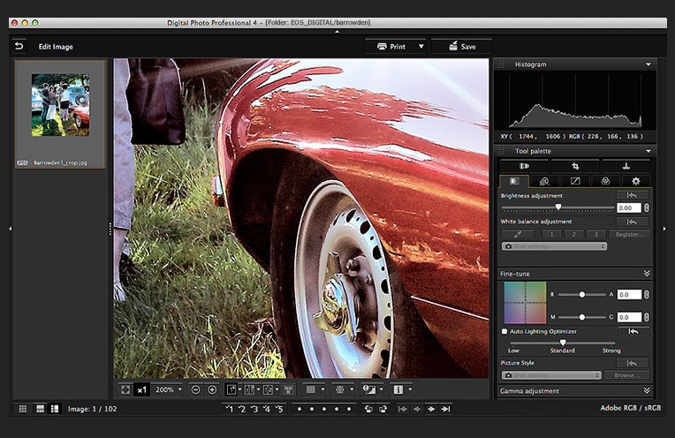Open the Print dropdown arrow
The width and height of the screenshot is (675, 438).
pos(421,46)
